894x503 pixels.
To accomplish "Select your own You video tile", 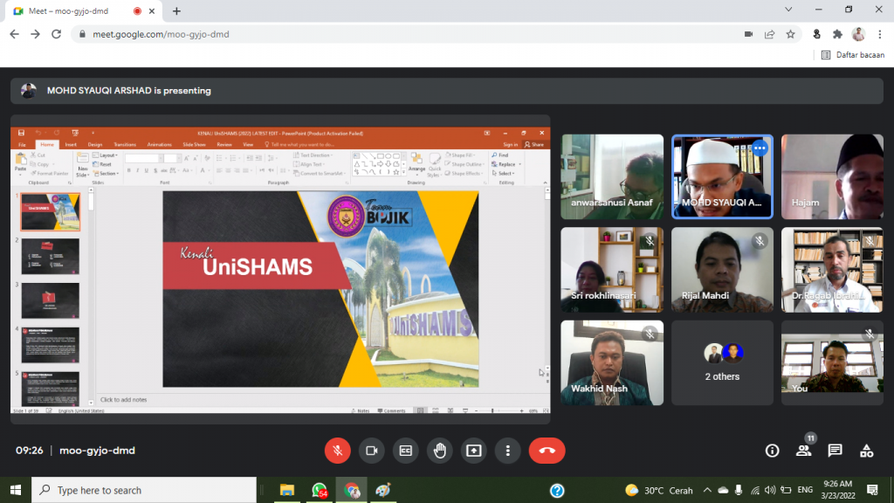I will (x=832, y=362).
